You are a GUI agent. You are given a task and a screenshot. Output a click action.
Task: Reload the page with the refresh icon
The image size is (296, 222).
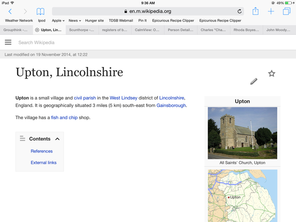click(239, 11)
